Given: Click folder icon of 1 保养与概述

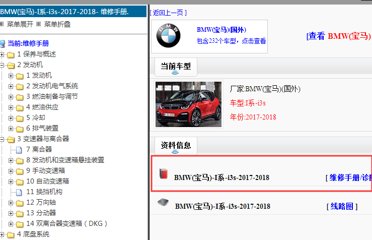Looking at the screenshot, I should [11, 55].
